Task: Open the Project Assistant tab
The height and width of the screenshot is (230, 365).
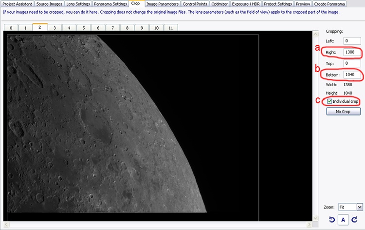Action: pos(18,4)
